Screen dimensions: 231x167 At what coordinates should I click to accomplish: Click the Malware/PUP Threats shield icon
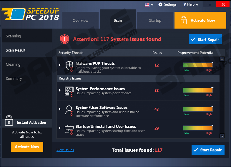click(69, 66)
